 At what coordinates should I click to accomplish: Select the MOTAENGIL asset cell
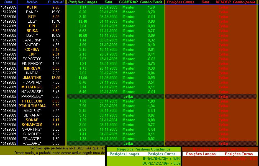pyautogui.click(x=32, y=87)
